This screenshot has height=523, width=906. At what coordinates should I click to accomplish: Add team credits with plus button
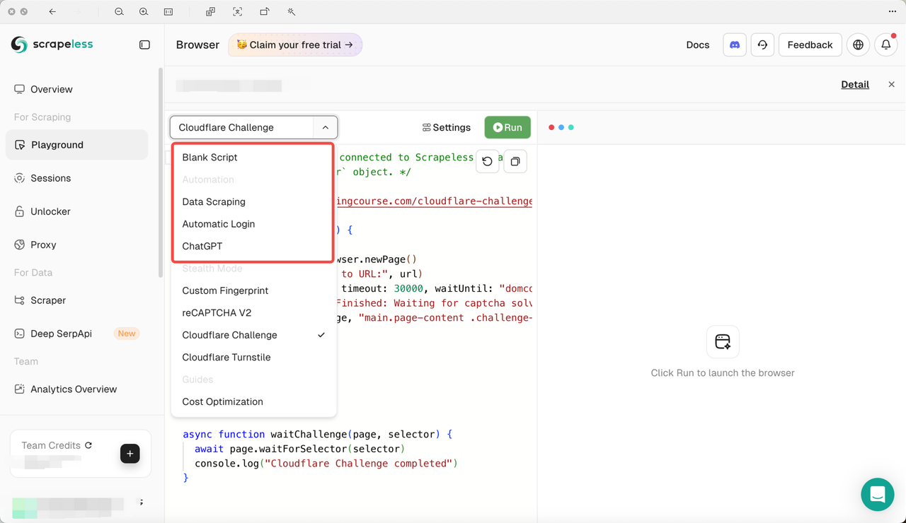point(130,454)
